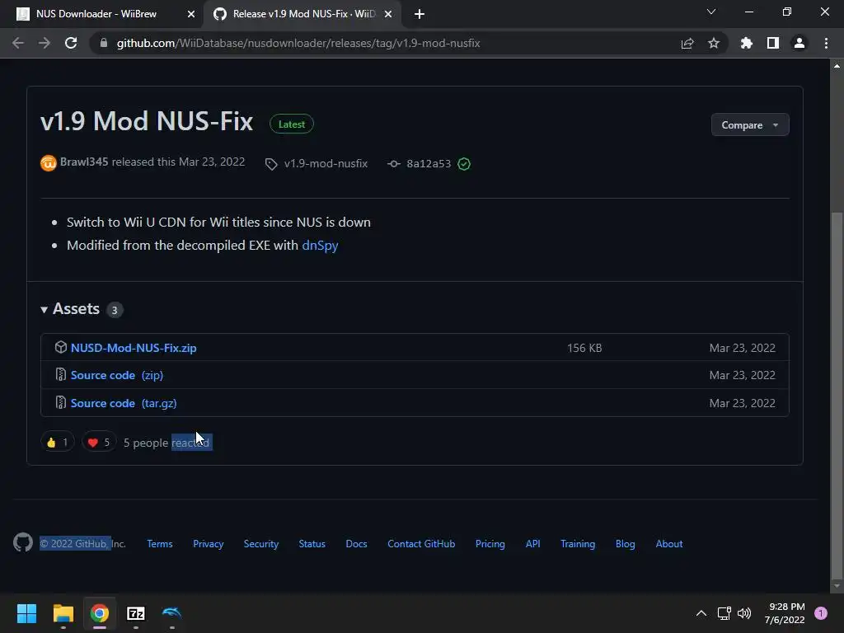Image resolution: width=844 pixels, height=633 pixels.
Task: Open Brawl345 user profile link
Action: [84, 162]
